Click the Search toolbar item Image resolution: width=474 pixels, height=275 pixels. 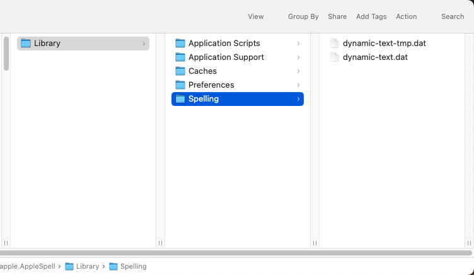point(453,16)
